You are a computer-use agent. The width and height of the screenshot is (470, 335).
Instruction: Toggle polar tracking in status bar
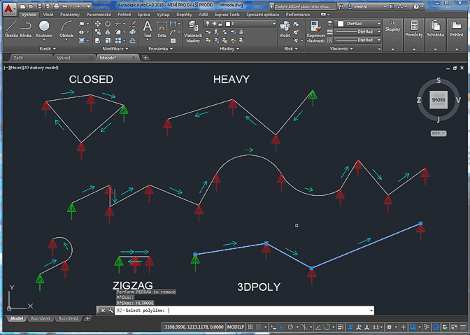290,327
